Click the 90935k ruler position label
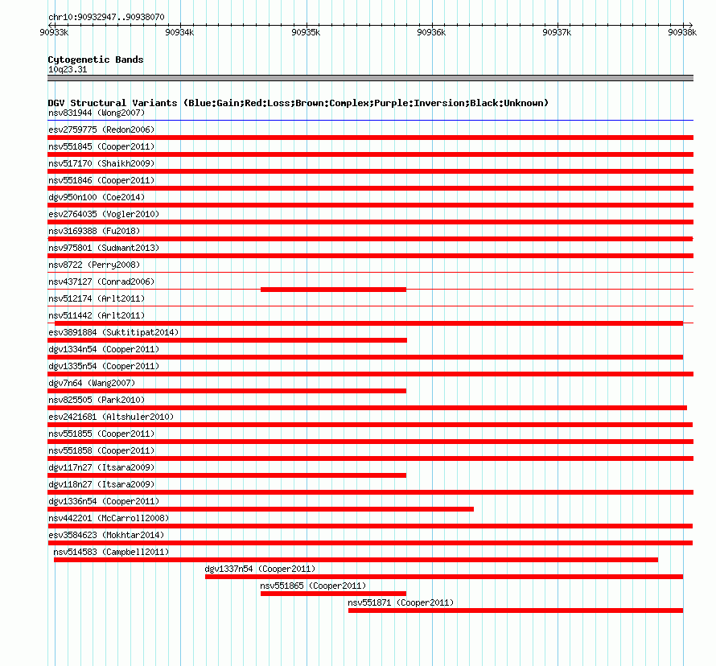716x666 pixels. pos(306,32)
